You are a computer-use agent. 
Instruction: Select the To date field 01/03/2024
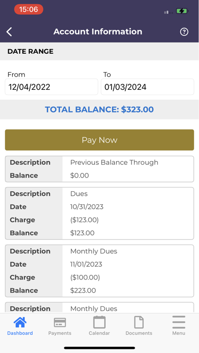point(147,87)
